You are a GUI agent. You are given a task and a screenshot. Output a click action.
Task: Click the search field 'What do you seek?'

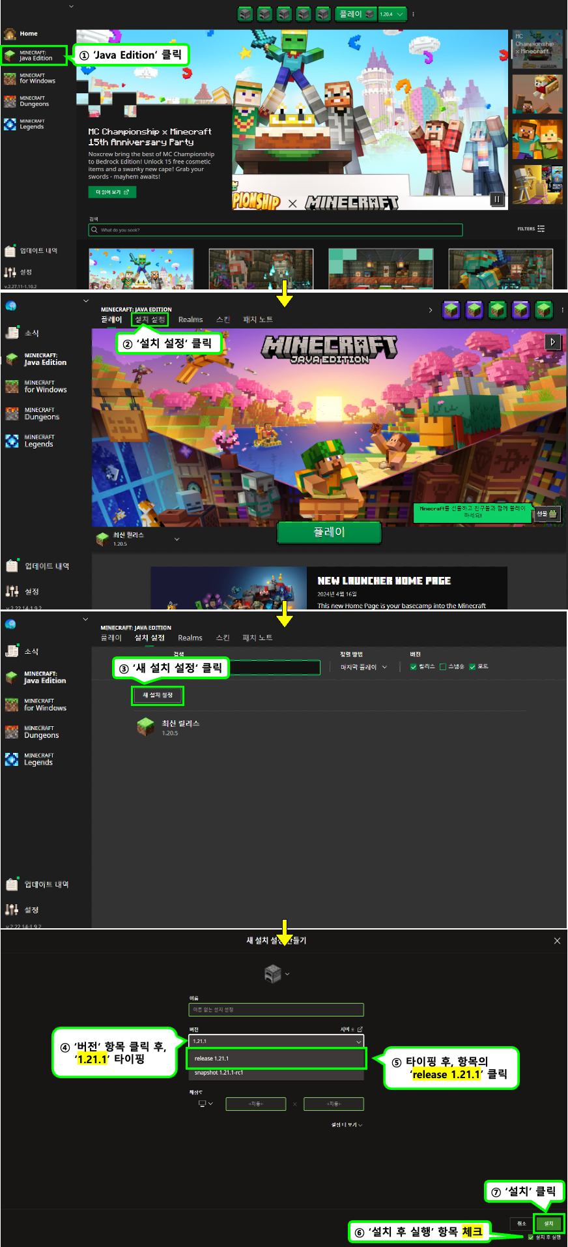coord(276,230)
